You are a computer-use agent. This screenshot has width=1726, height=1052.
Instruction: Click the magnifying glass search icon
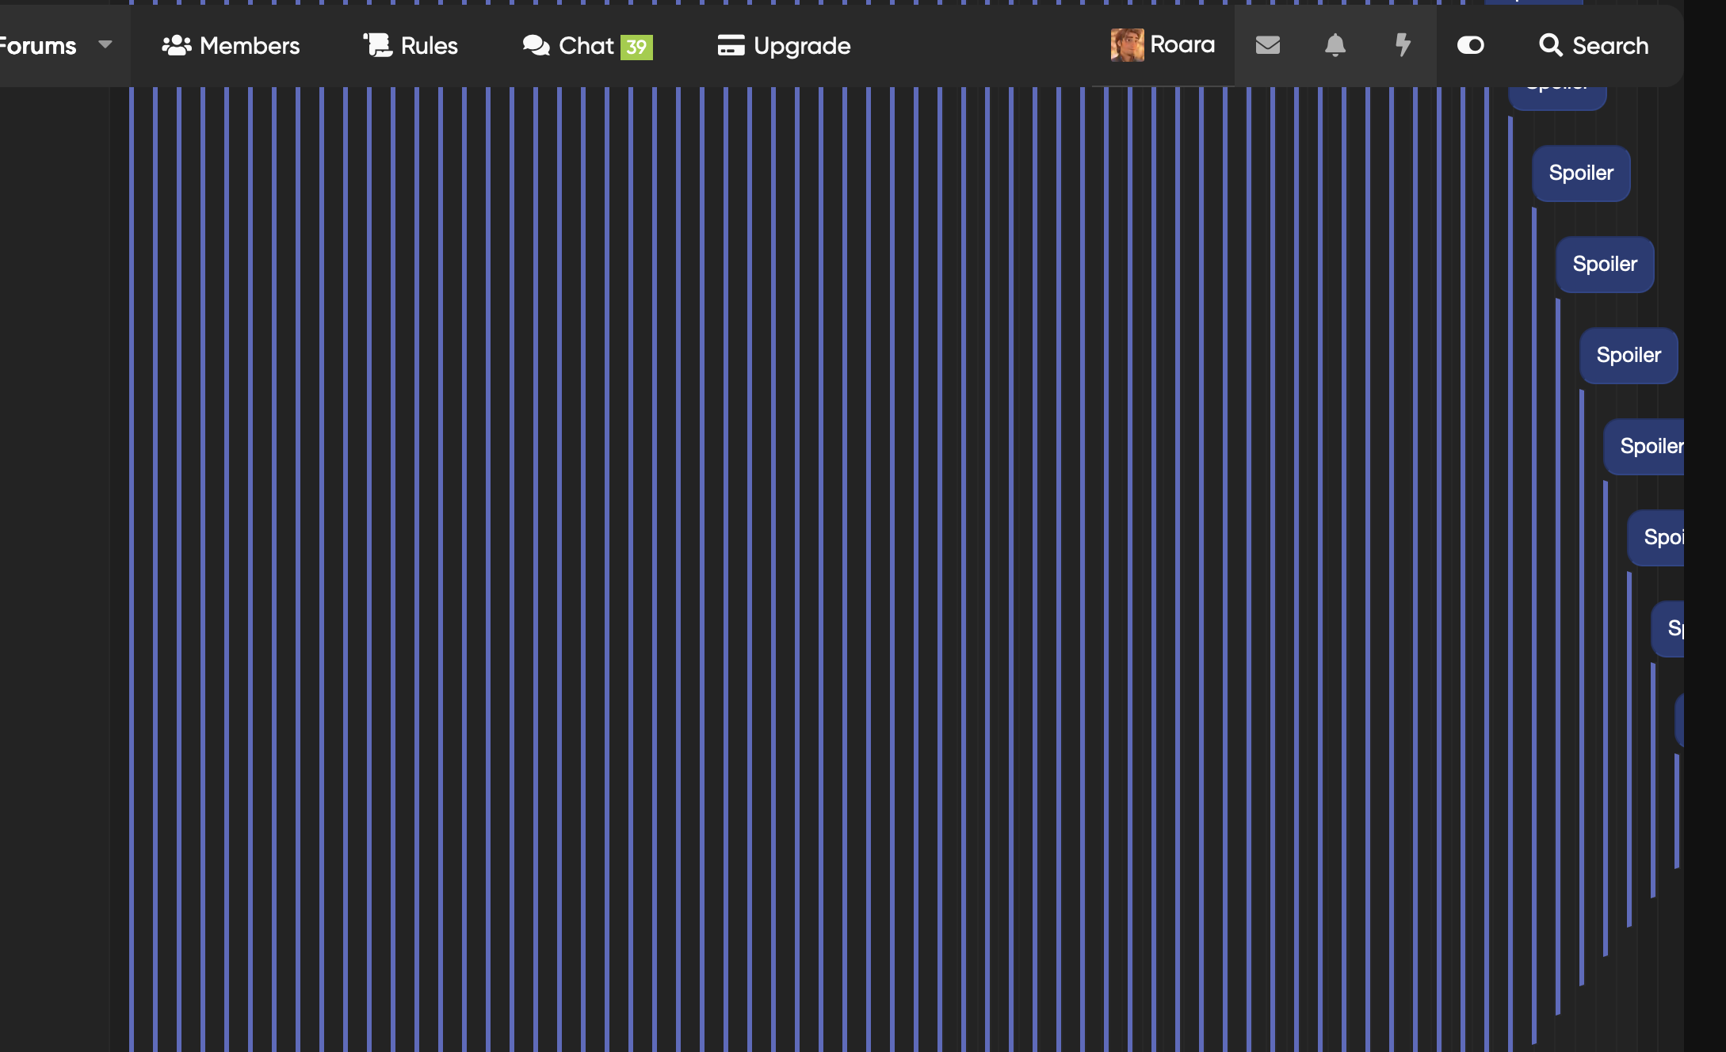[x=1551, y=45]
